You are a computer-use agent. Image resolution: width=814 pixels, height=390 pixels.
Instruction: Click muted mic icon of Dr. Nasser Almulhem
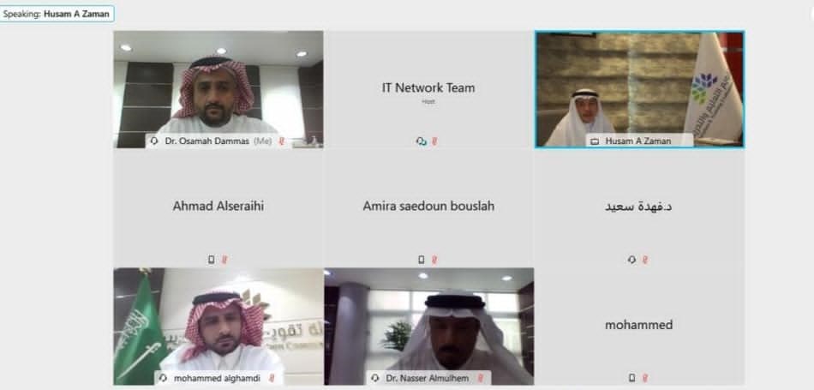click(480, 378)
